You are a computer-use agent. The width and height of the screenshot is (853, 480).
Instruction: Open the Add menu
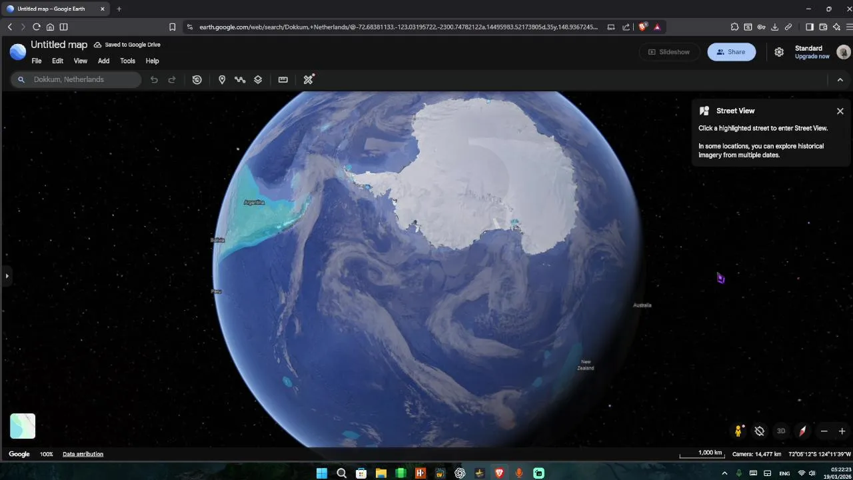pos(103,61)
